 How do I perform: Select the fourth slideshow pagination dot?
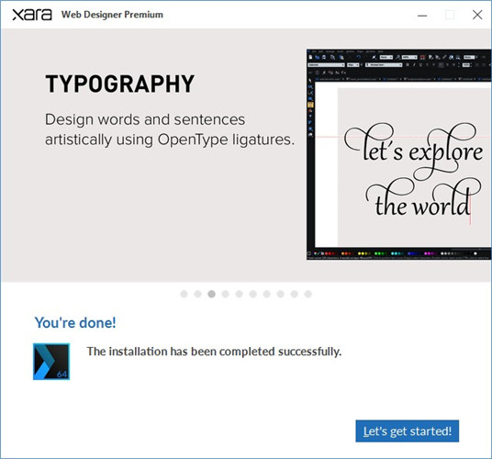tap(225, 294)
